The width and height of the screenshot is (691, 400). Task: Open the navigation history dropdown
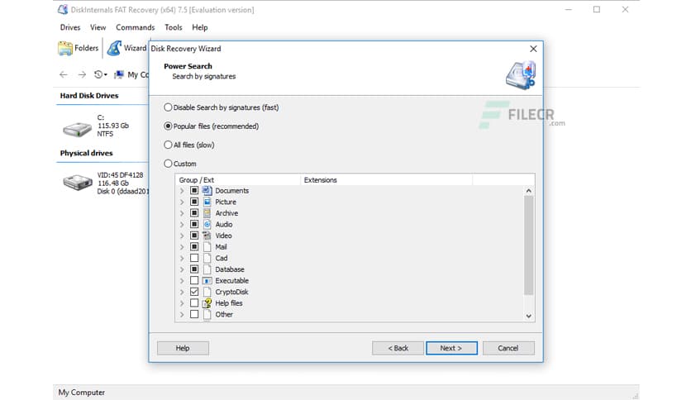click(101, 75)
